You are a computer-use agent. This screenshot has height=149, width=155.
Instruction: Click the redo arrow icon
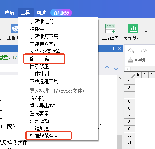point(144,51)
